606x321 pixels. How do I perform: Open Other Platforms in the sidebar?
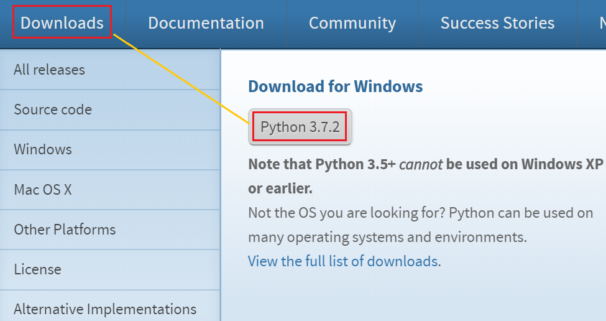[65, 230]
